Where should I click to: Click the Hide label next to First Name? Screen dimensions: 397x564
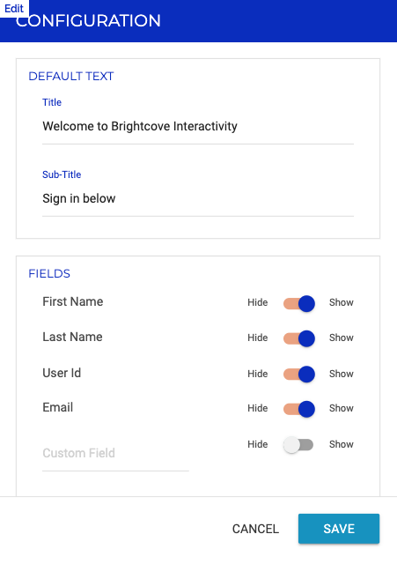pos(258,302)
